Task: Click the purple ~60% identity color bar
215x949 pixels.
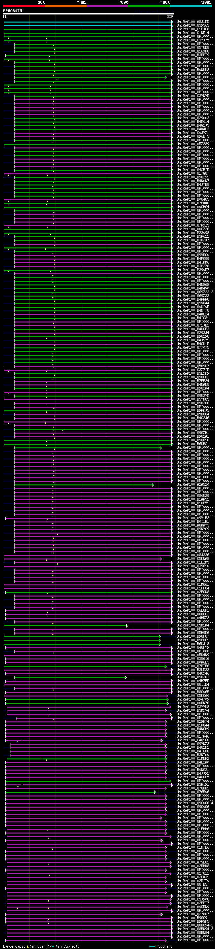Action: click(108, 6)
